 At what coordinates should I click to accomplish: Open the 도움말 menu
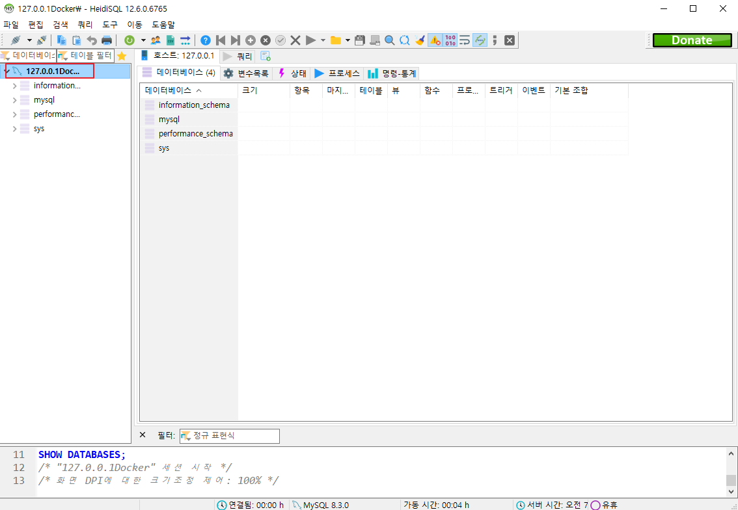[163, 25]
